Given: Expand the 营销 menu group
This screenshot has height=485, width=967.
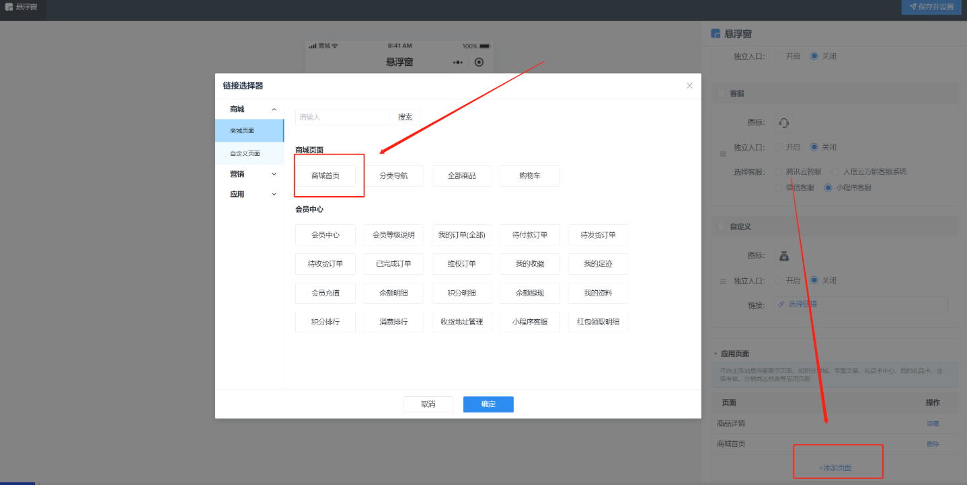Looking at the screenshot, I should point(274,174).
